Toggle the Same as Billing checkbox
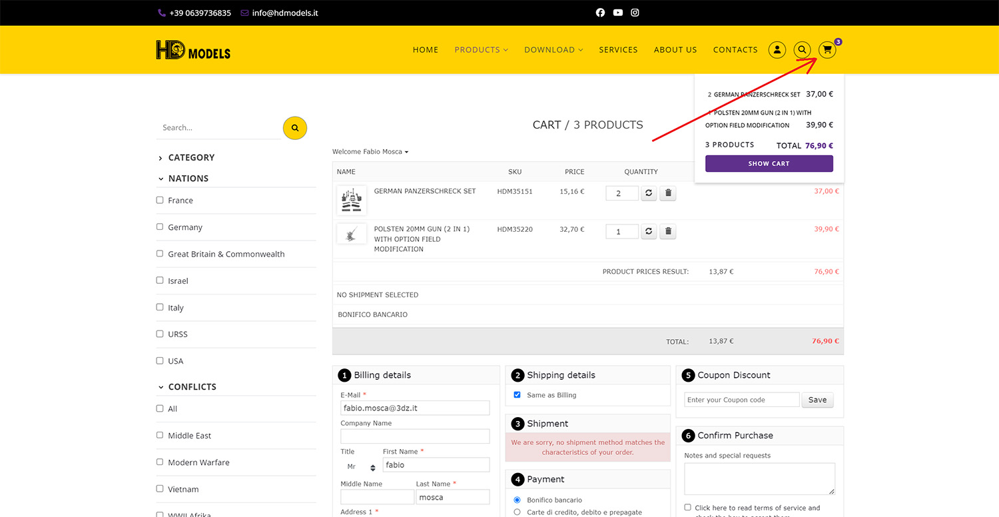The height and width of the screenshot is (517, 999). (x=517, y=395)
